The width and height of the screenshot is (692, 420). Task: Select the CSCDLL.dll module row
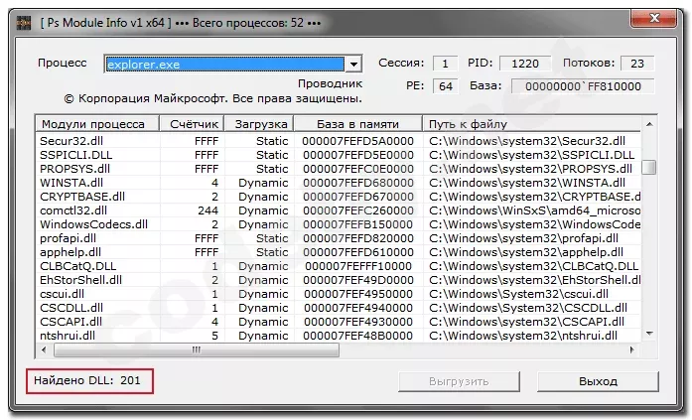click(339, 308)
